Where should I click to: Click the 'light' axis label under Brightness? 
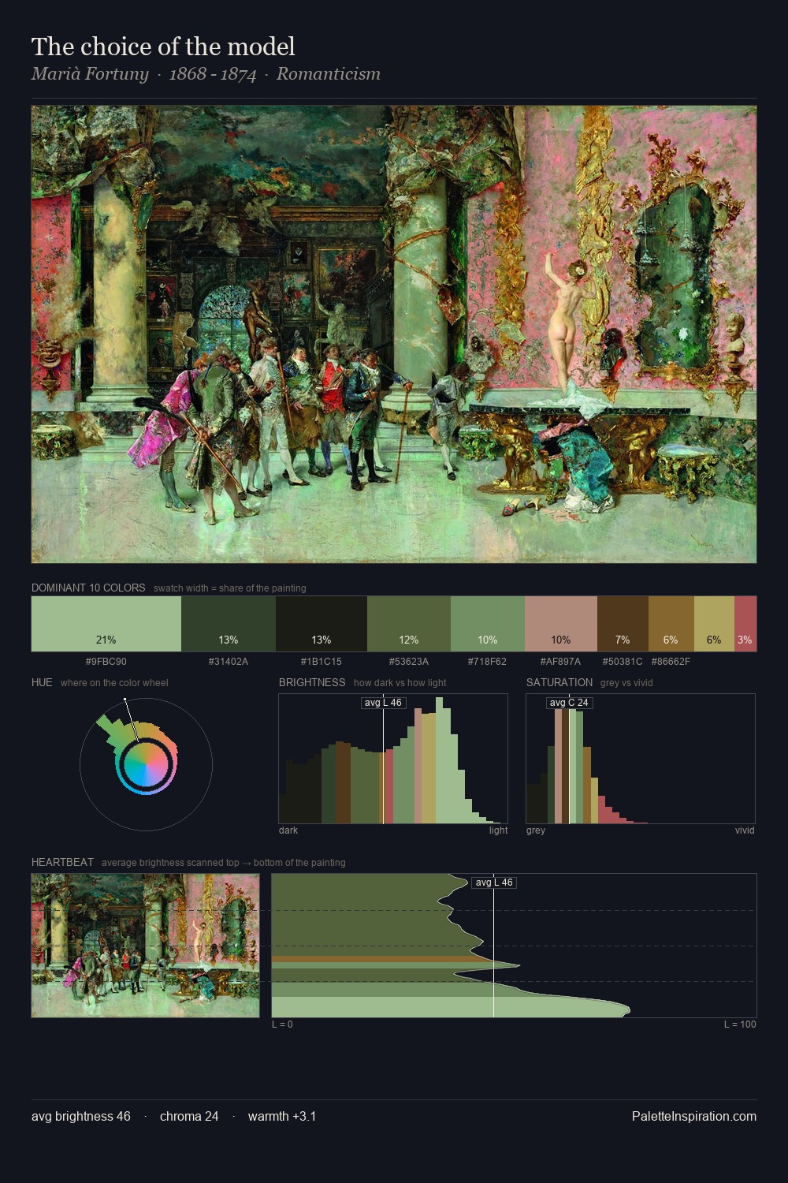point(499,830)
